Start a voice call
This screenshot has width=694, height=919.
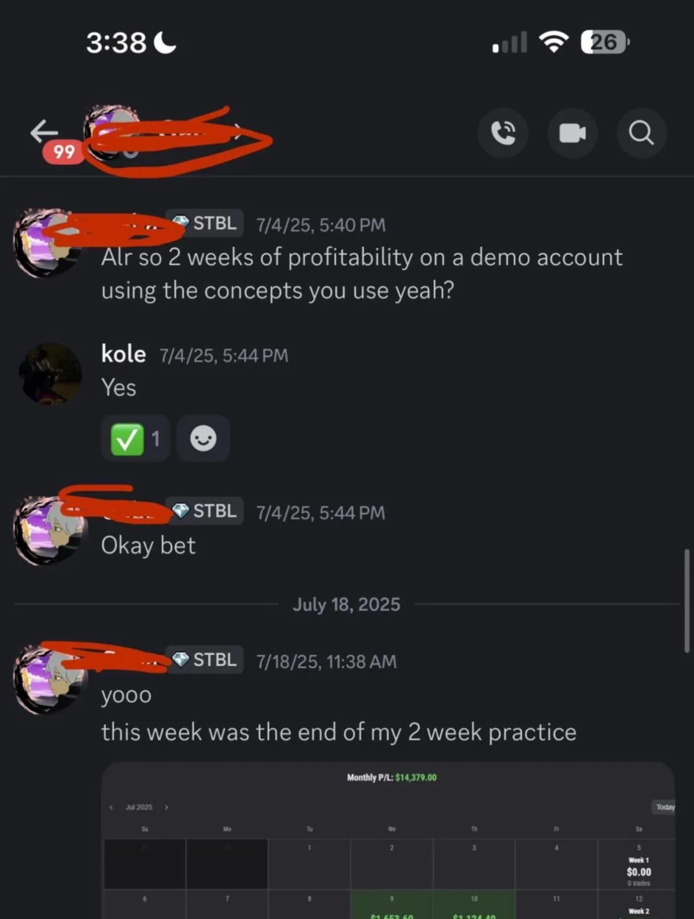tap(503, 133)
